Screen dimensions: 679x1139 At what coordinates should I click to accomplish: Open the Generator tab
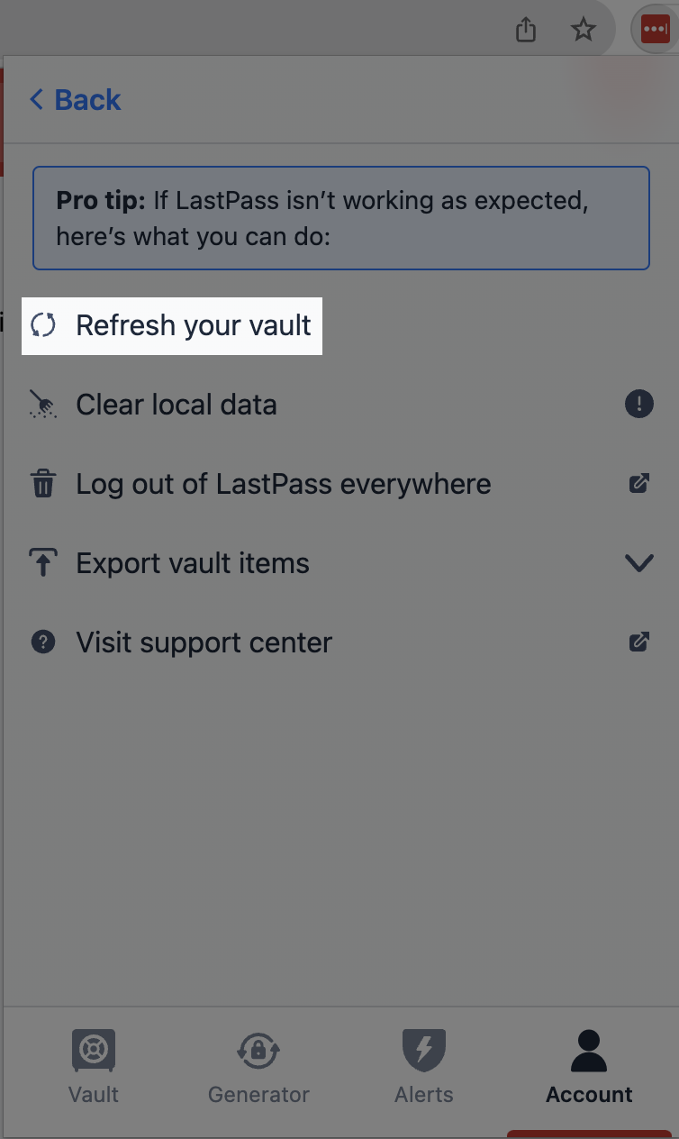point(258,1067)
